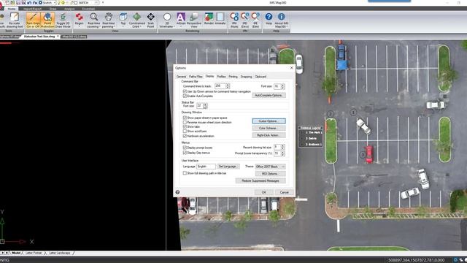Click Restore Suppressed Messages button
Screen dimensions: 467x263
[260, 180]
